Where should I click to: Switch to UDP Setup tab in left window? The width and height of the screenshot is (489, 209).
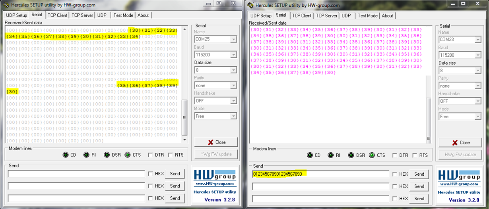click(x=16, y=15)
